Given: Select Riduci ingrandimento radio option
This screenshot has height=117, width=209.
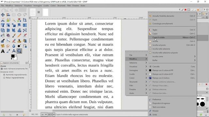Looking at the screenshot, I should (4, 78).
